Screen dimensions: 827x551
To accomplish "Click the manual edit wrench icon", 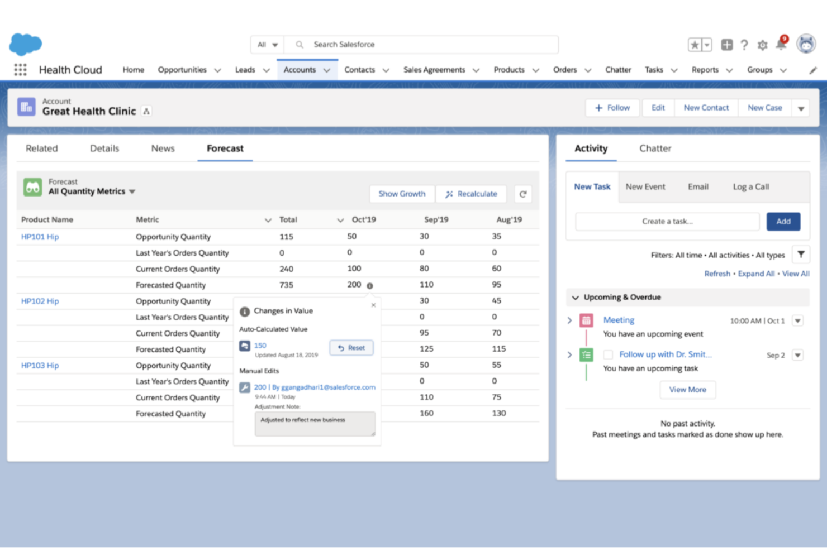I will pos(245,388).
